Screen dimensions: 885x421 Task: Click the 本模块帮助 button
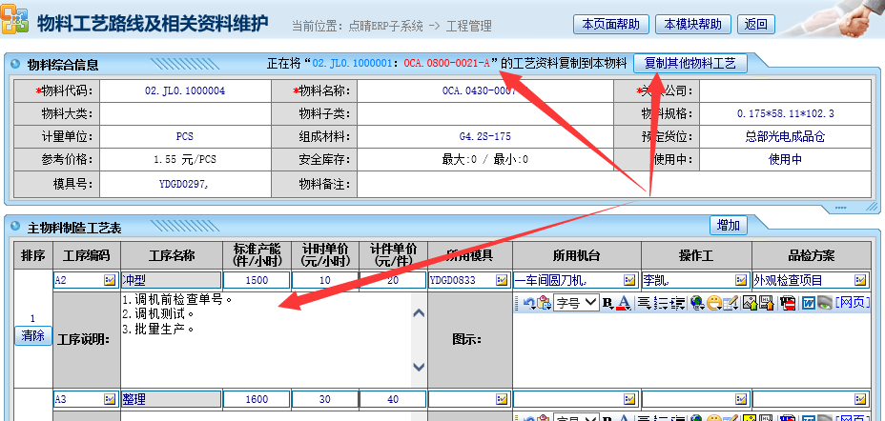(x=694, y=24)
